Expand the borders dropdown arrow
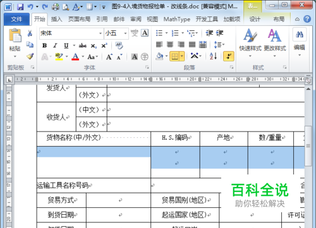This screenshot has height=228, width=316. click(x=182, y=56)
